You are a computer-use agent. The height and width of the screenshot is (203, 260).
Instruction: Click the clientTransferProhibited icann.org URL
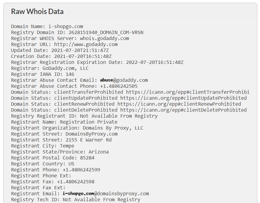(188, 92)
